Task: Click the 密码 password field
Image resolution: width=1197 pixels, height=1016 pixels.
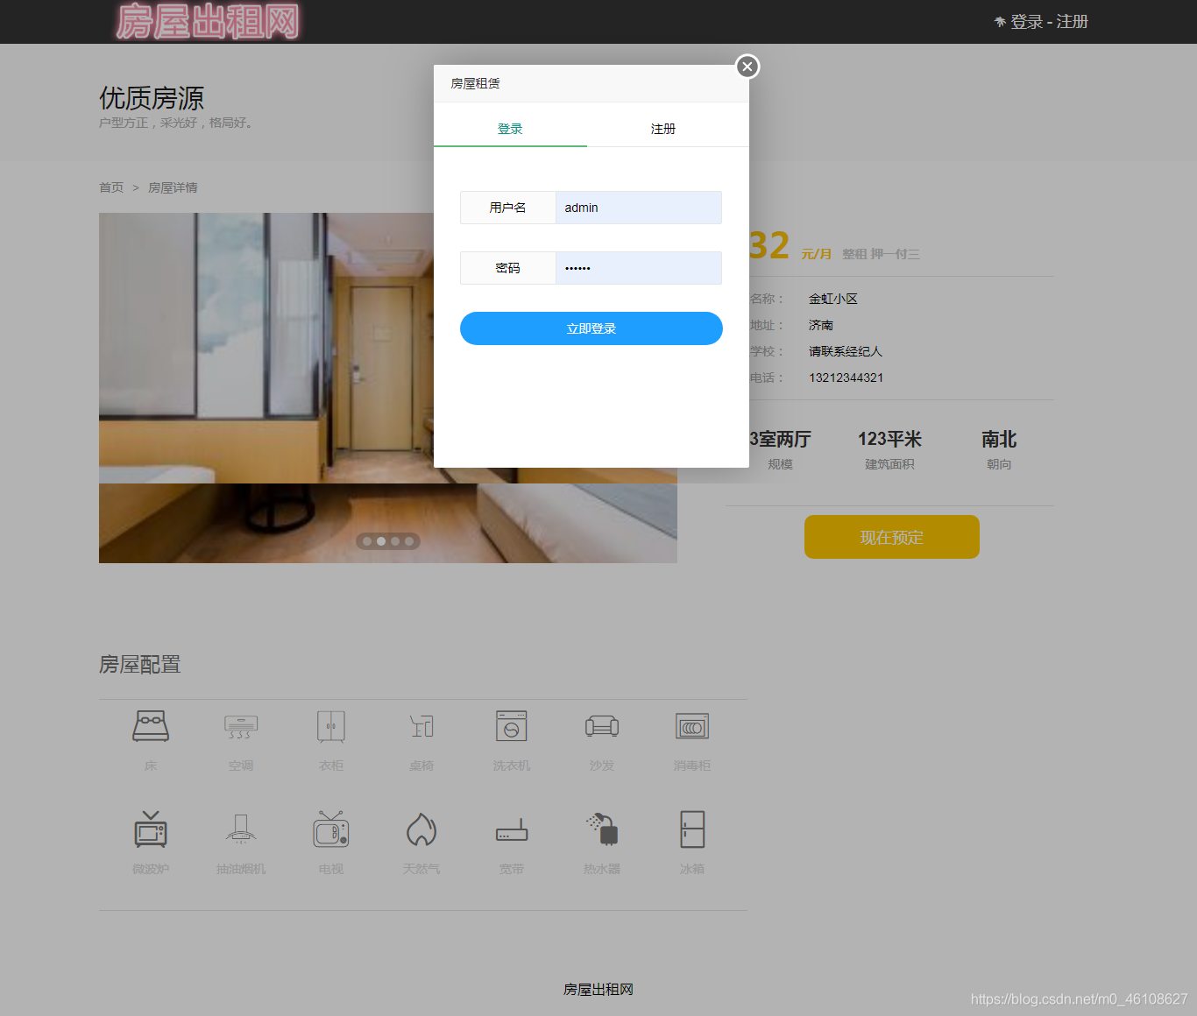Action: click(638, 268)
